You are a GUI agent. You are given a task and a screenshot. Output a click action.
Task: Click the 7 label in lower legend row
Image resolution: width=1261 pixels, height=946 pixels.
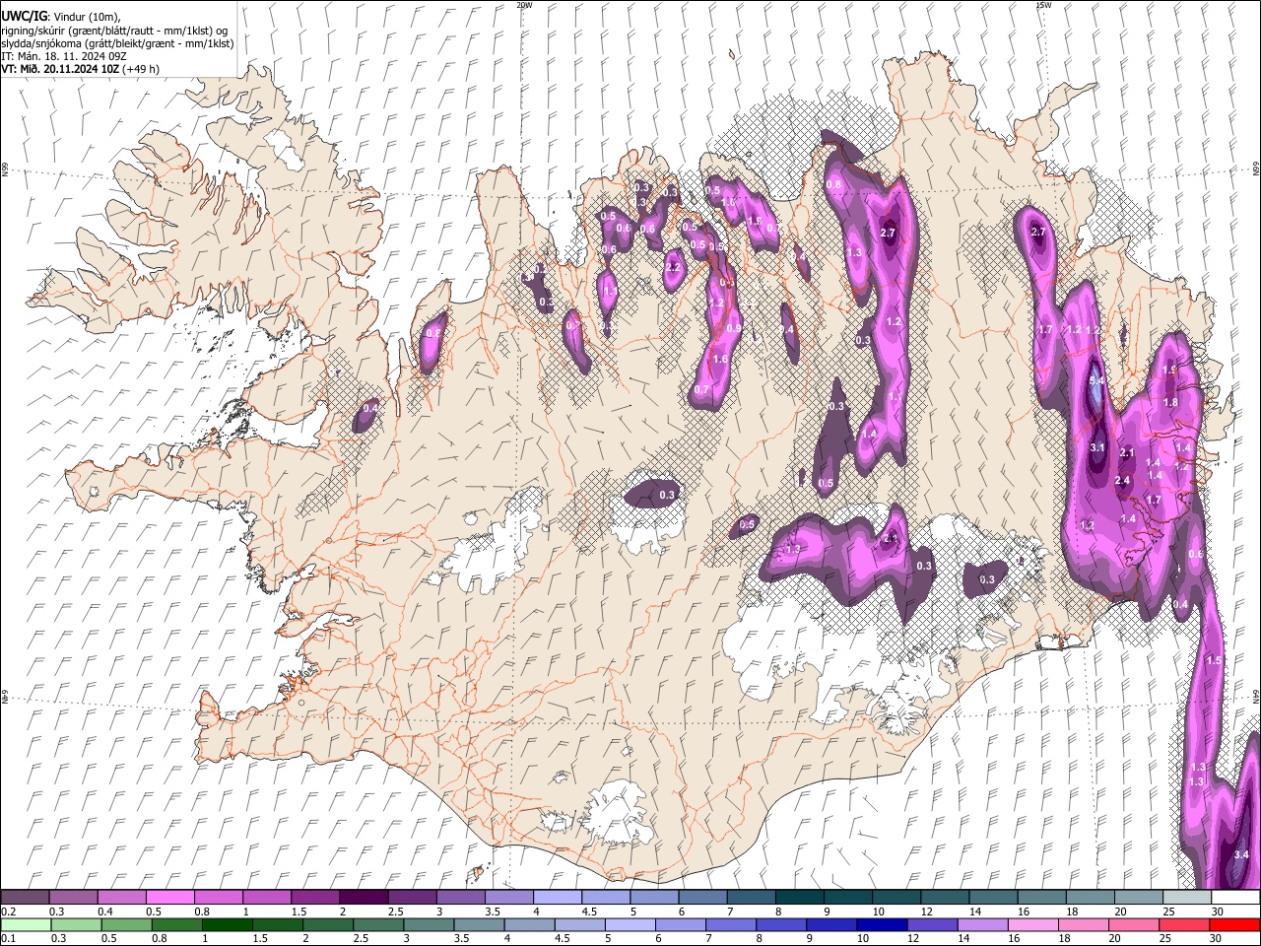pyautogui.click(x=707, y=939)
